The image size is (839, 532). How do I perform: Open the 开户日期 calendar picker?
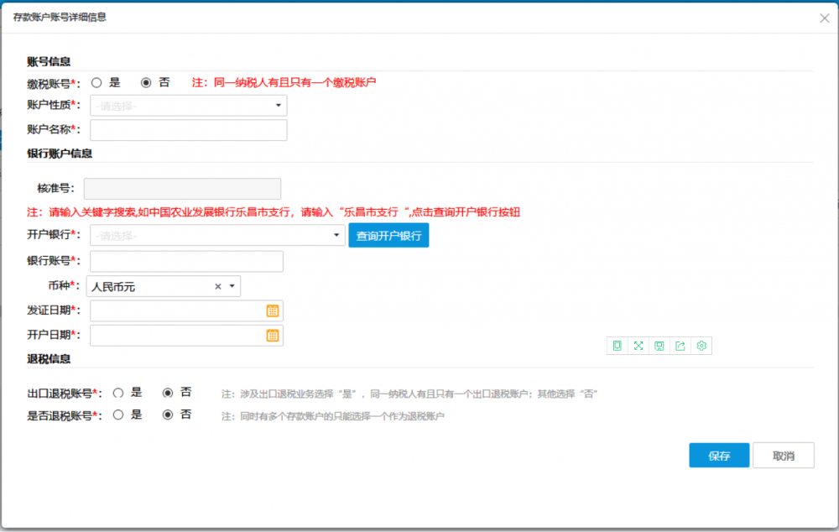(x=272, y=336)
